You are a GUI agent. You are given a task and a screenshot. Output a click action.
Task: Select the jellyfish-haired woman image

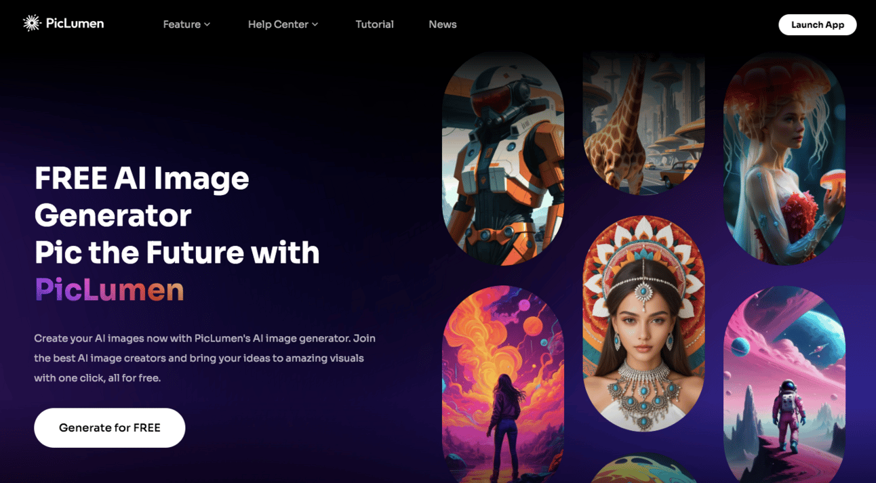(784, 158)
